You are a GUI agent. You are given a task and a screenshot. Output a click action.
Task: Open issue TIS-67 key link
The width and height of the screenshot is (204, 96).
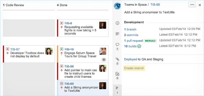15,49
